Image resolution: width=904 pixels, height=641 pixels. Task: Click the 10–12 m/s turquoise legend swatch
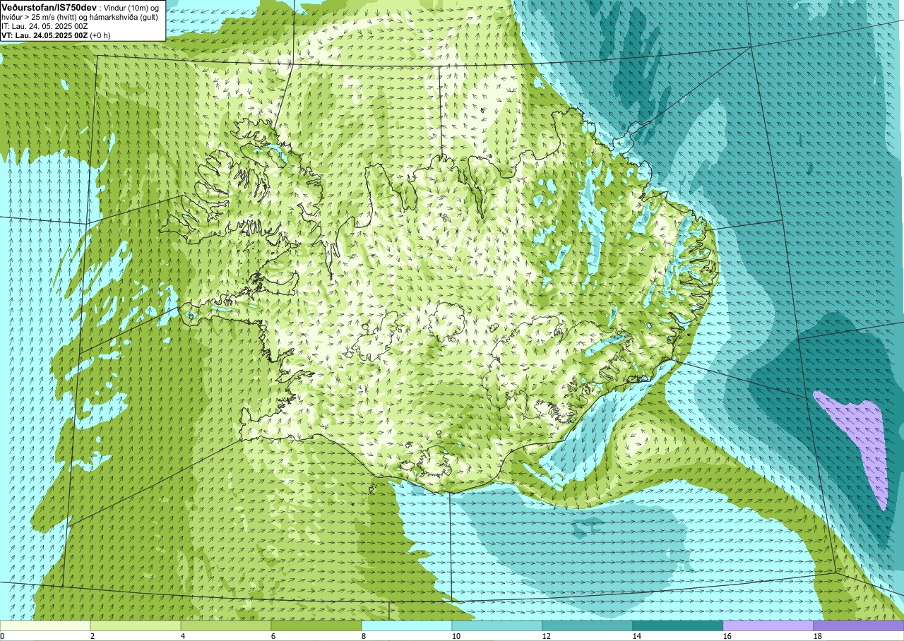click(497, 625)
